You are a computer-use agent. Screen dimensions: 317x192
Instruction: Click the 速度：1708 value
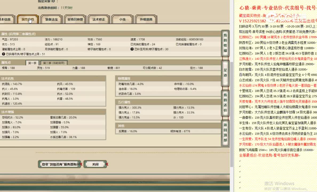coord(138,39)
